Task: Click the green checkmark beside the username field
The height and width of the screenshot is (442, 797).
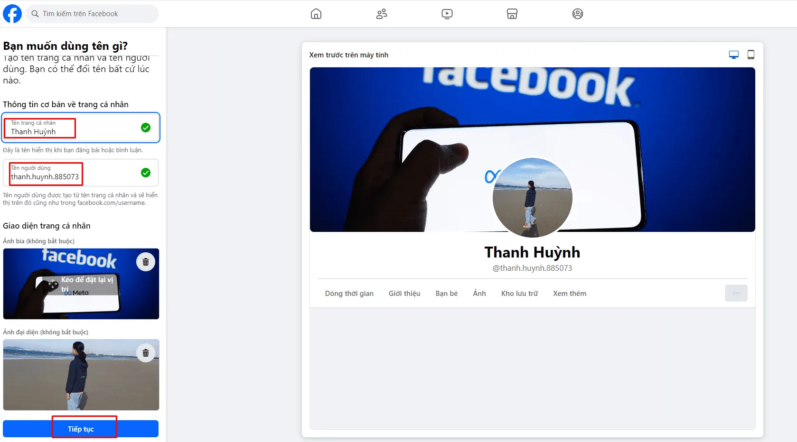Action: coord(146,173)
